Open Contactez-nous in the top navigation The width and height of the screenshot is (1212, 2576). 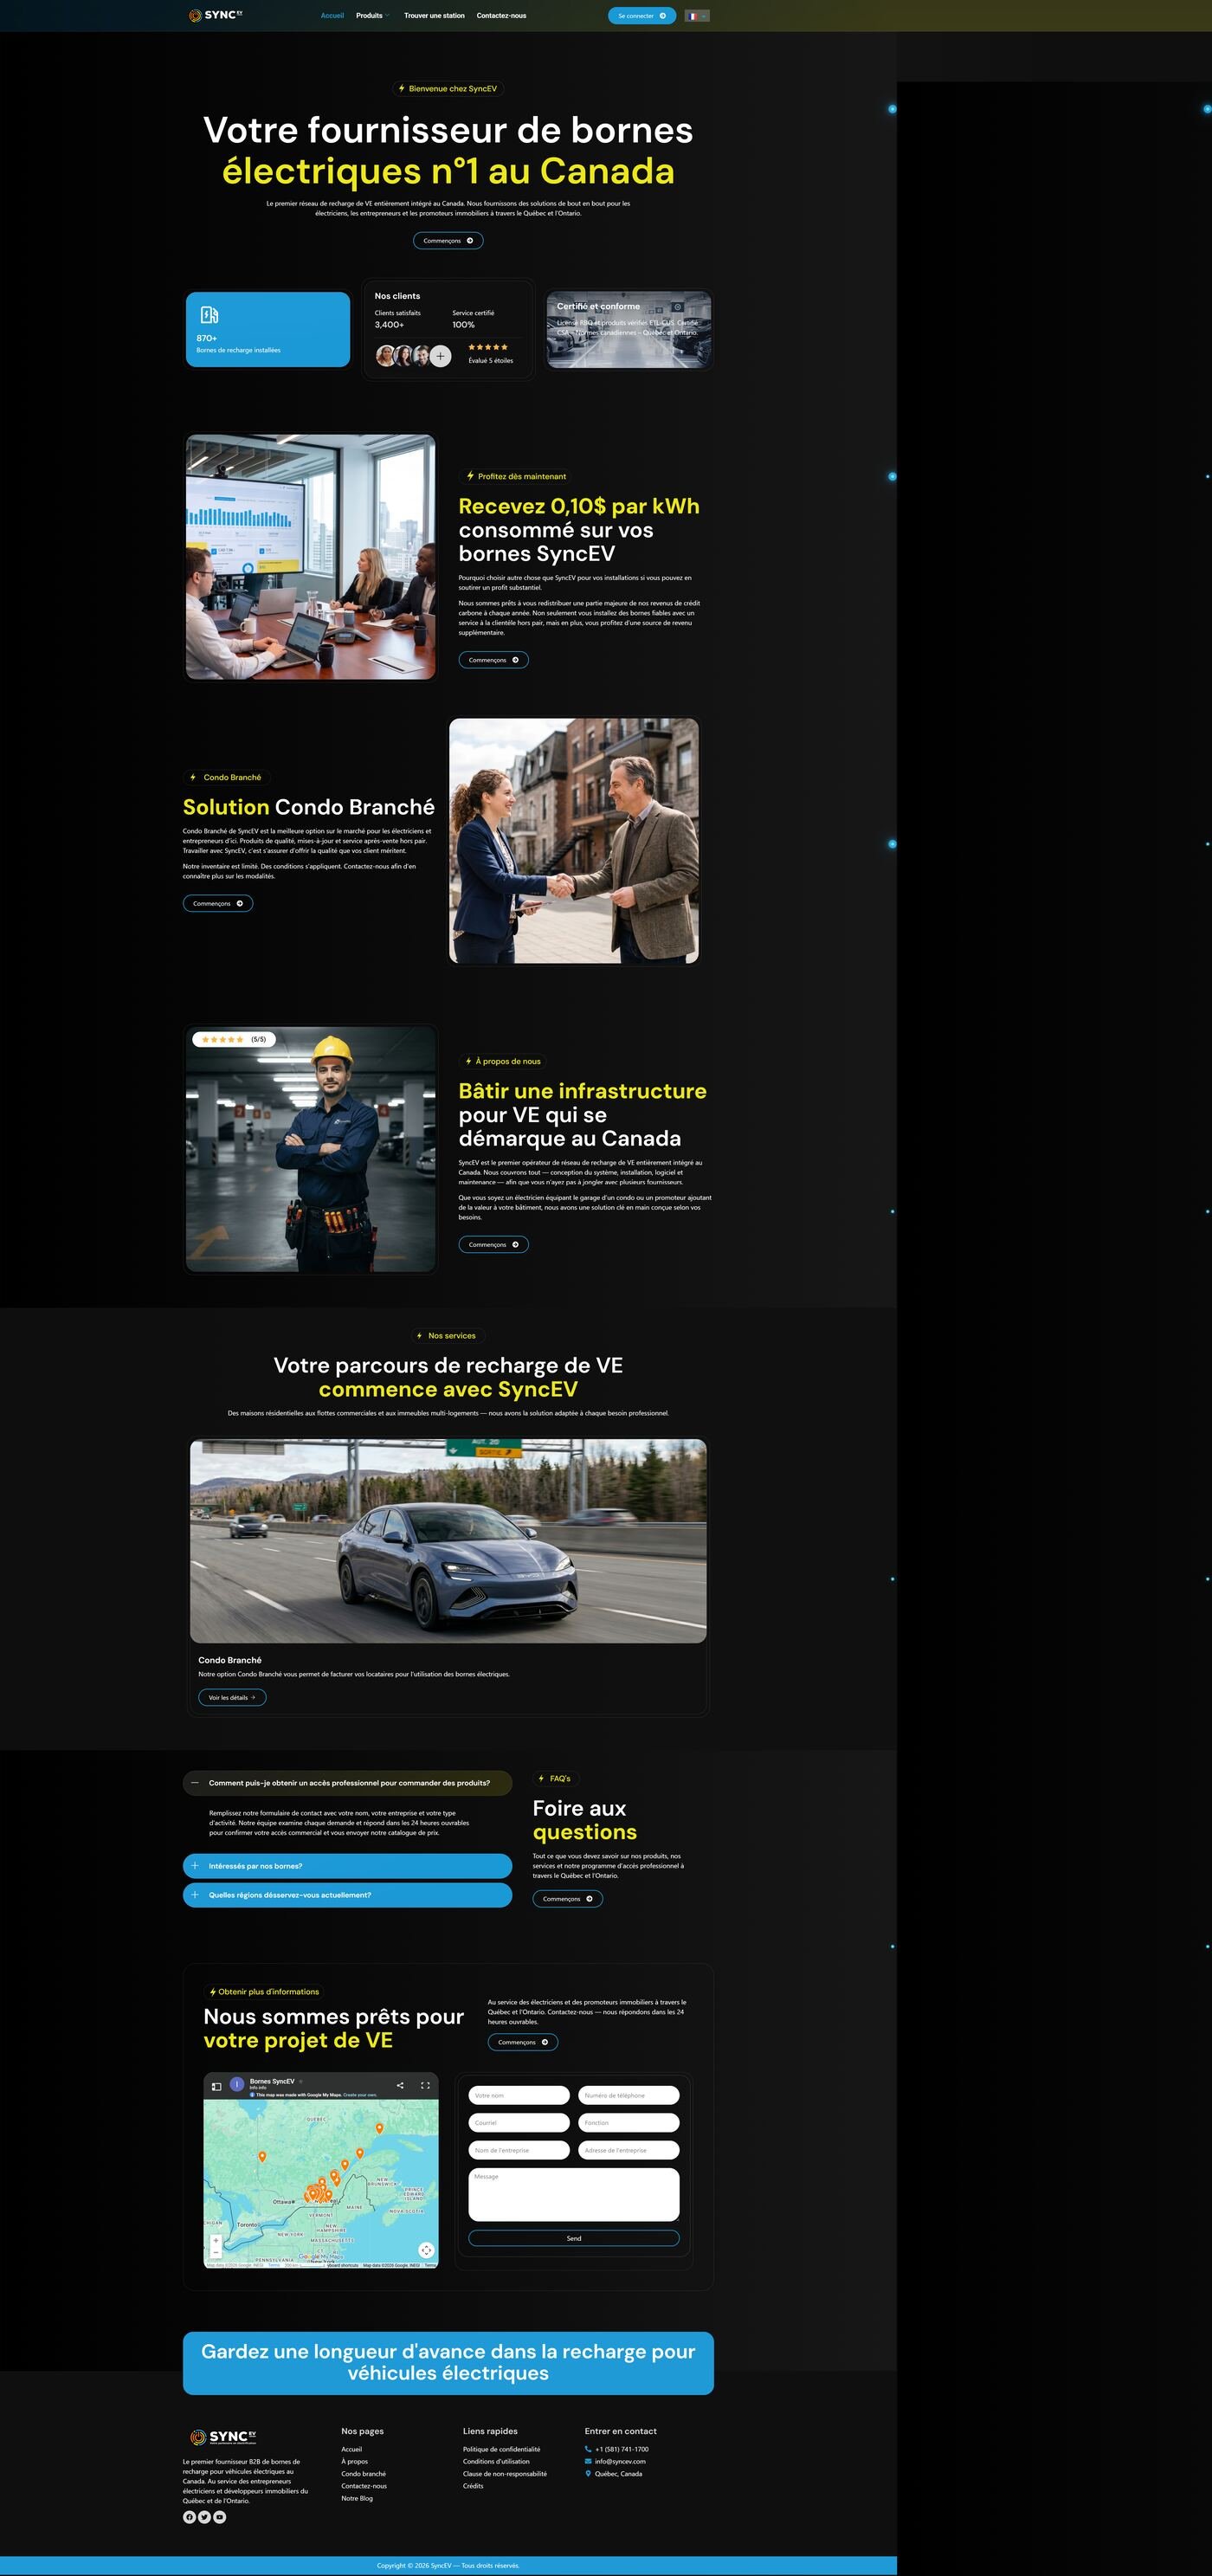click(501, 16)
